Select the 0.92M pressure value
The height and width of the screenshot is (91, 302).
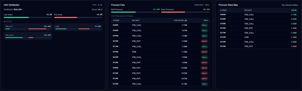[184, 68]
